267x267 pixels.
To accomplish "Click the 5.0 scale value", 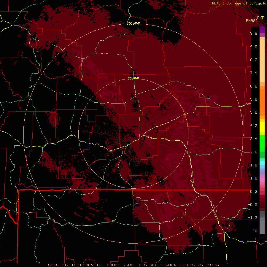I will pyautogui.click(x=254, y=112).
